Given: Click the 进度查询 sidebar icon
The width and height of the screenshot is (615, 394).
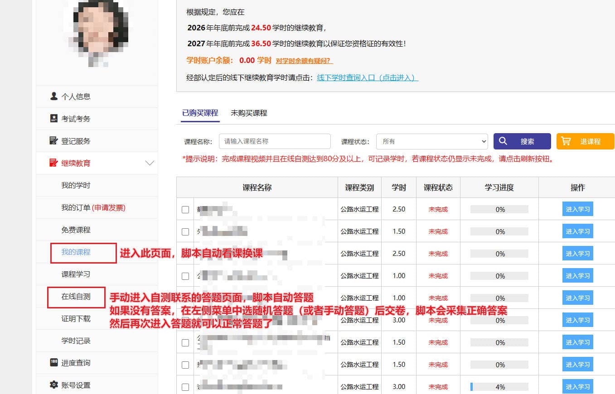Looking at the screenshot, I should (x=54, y=362).
